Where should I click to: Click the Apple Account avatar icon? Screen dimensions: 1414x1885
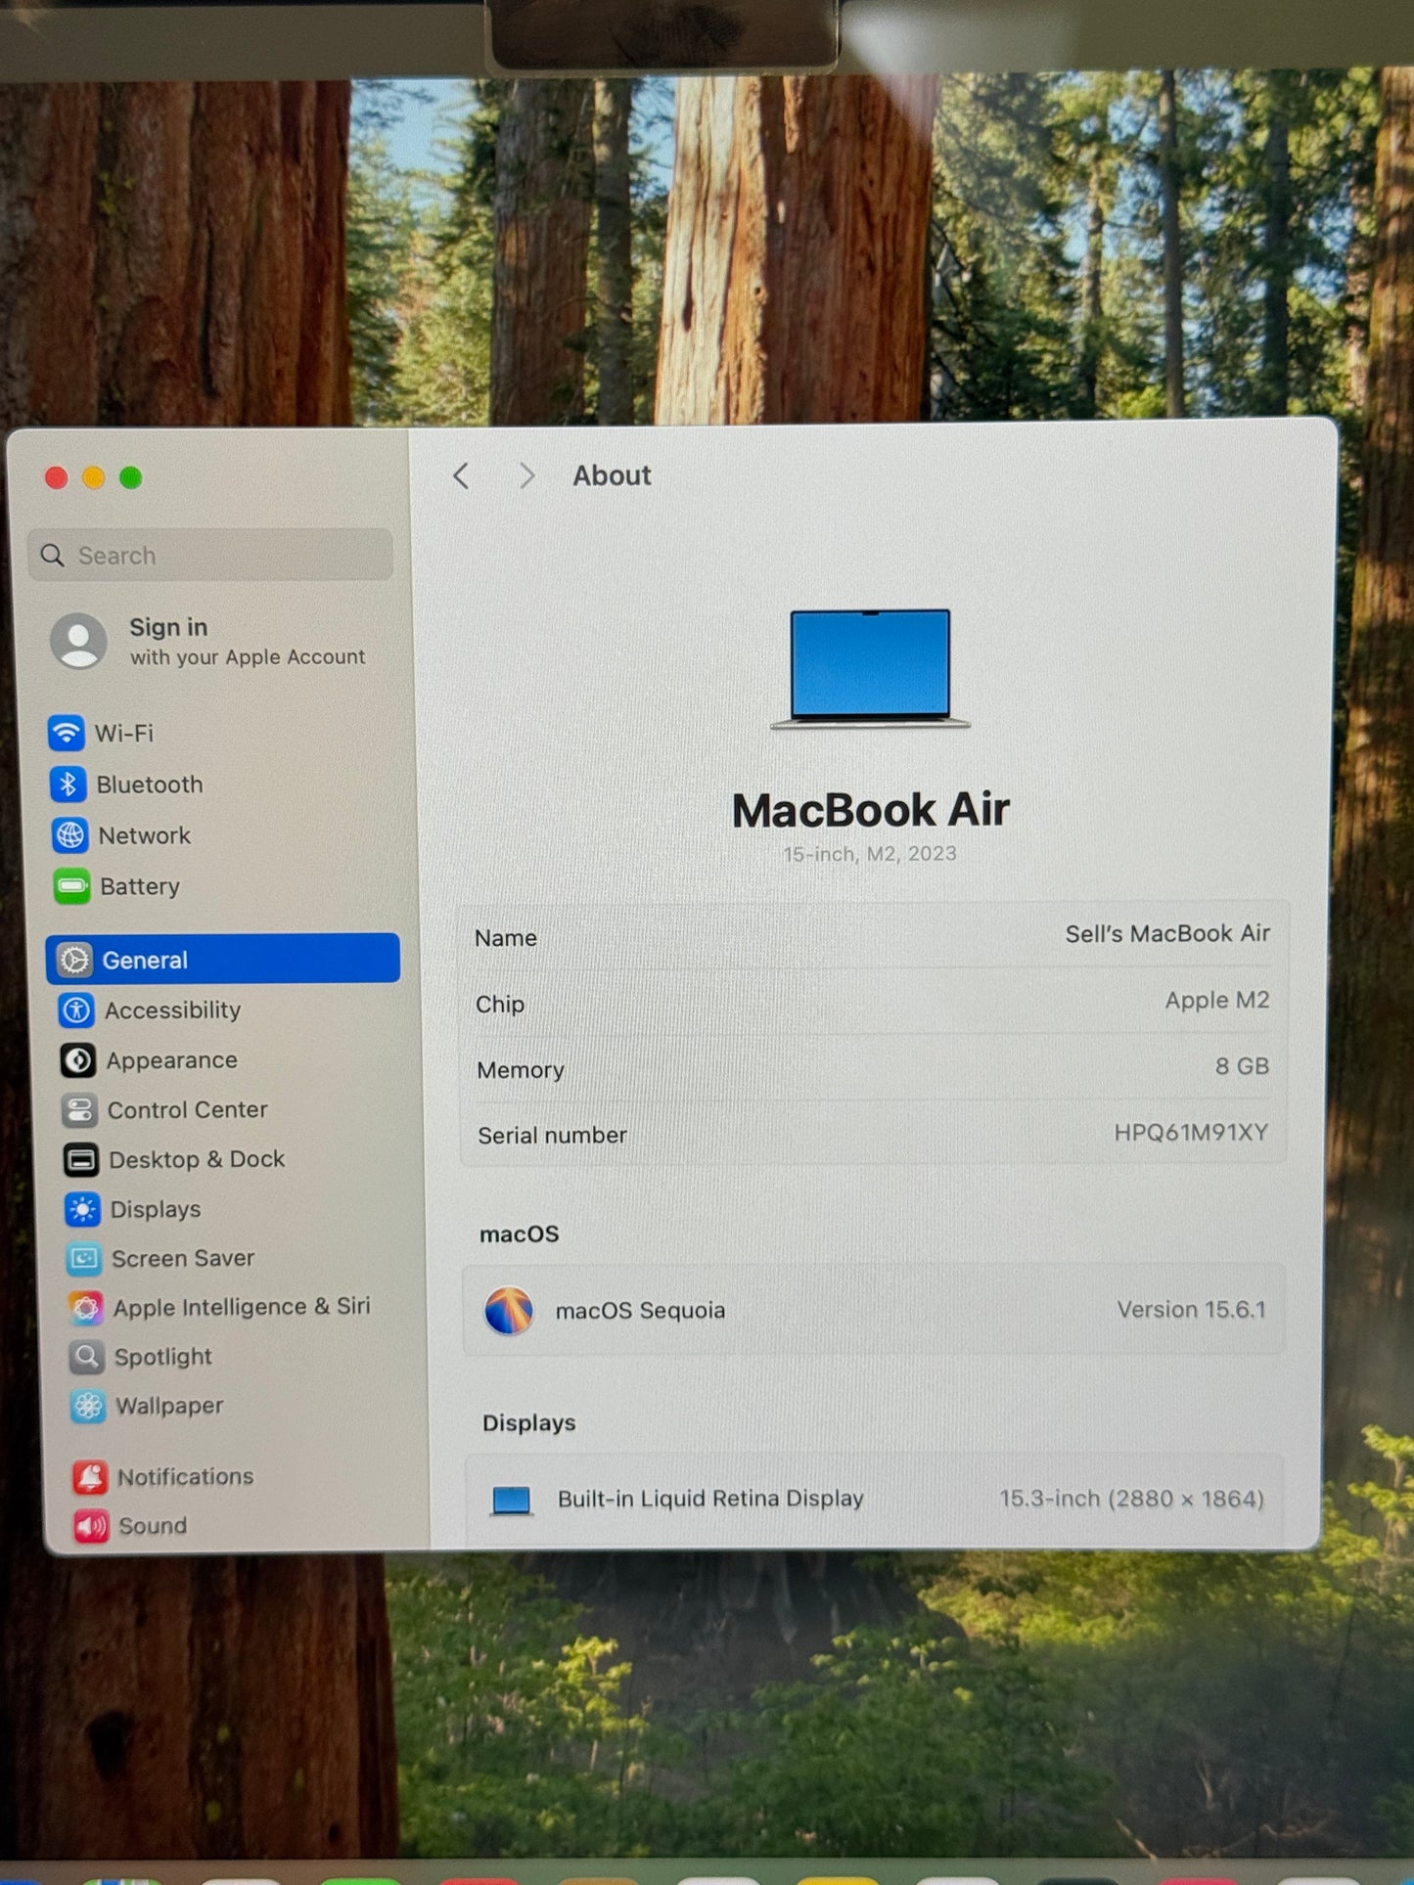click(78, 642)
